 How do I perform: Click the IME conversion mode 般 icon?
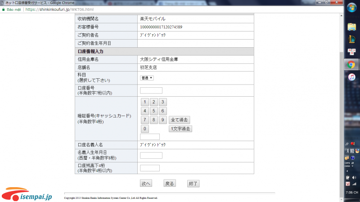352,151
